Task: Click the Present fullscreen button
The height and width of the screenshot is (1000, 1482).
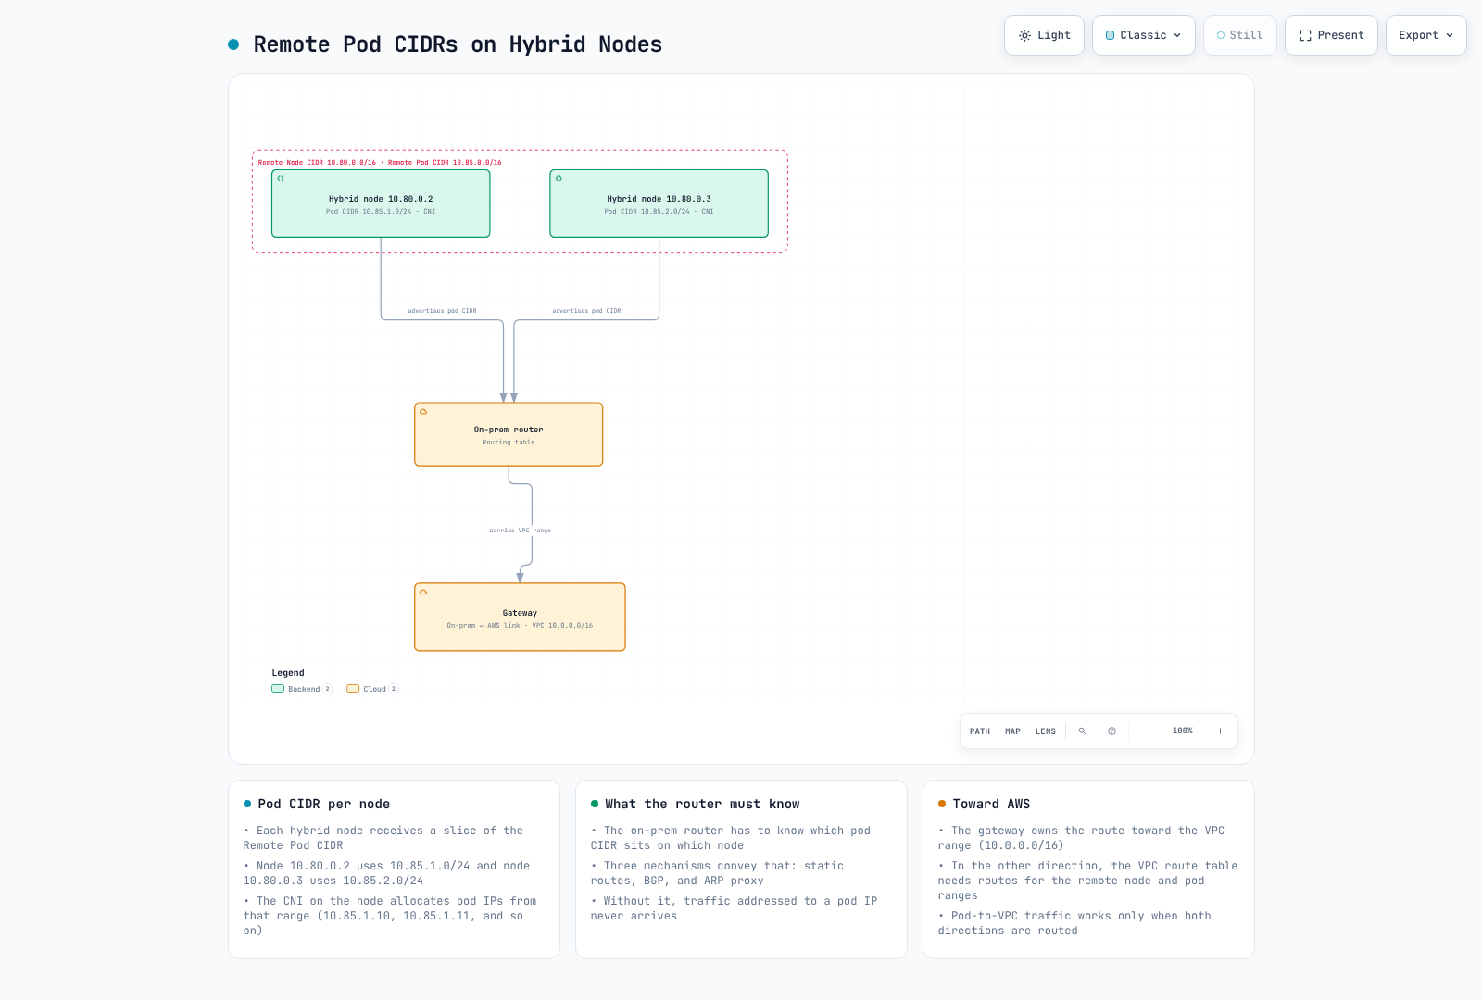Action: click(x=1331, y=35)
